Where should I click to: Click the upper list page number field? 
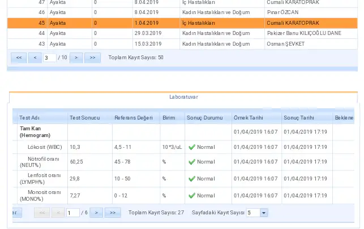point(50,57)
